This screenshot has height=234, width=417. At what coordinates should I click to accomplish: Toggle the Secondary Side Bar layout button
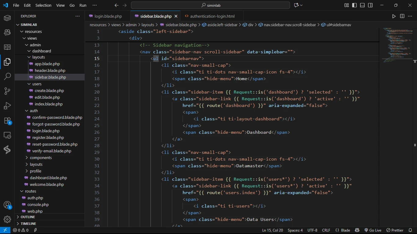370,5
